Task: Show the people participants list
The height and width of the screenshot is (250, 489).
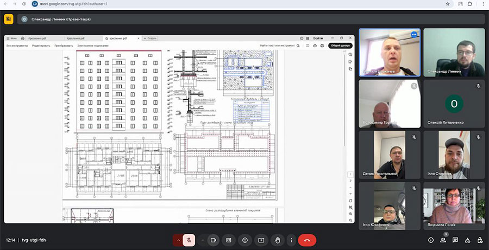Action: tap(443, 240)
